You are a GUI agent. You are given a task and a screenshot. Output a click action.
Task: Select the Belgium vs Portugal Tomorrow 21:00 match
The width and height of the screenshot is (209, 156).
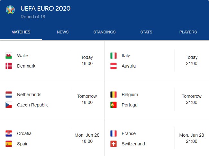pos(157,99)
